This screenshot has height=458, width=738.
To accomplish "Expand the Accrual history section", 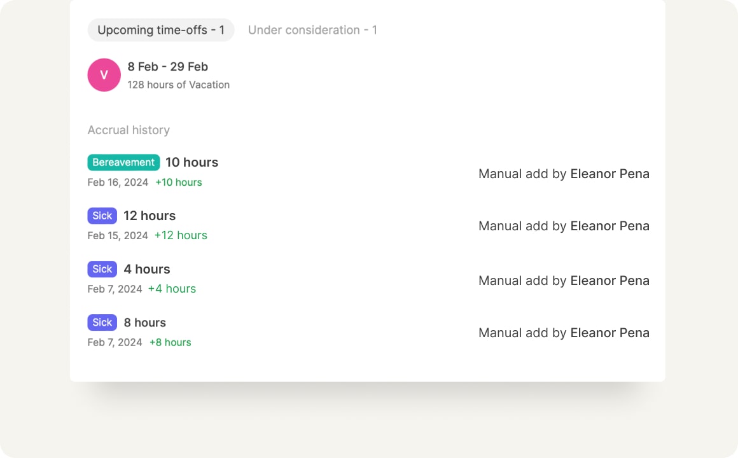I will (129, 130).
